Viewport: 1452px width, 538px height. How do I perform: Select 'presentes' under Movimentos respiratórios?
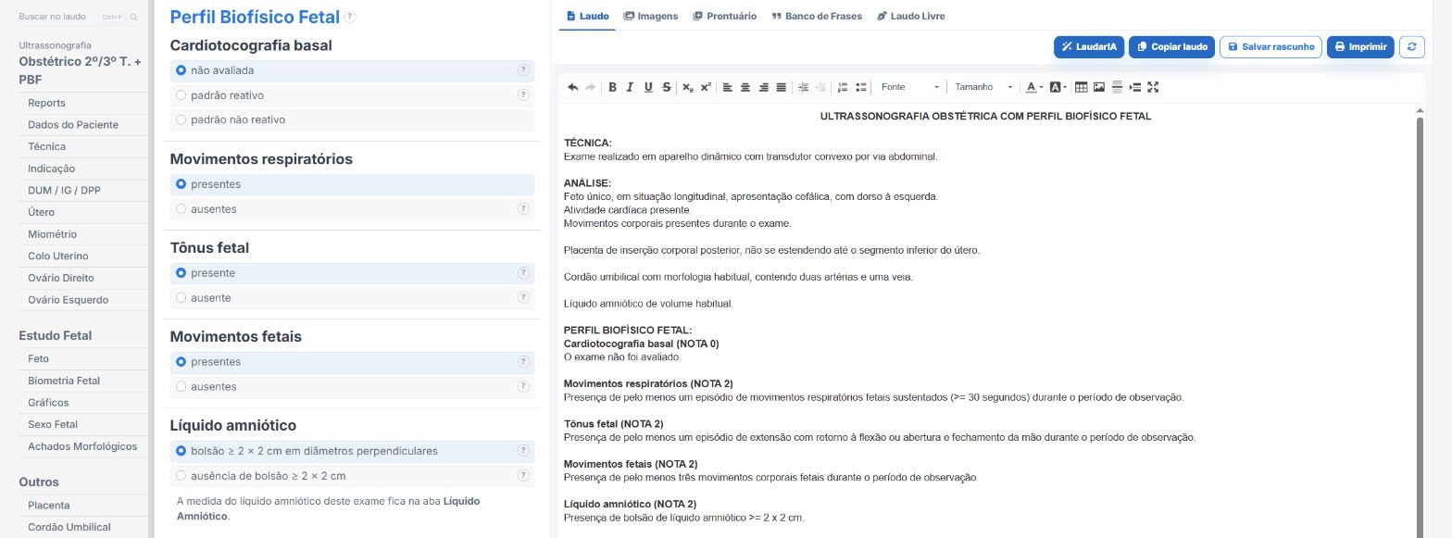point(353,184)
